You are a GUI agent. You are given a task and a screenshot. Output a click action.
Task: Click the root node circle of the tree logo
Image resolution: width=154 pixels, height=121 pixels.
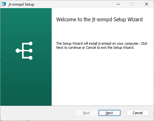[18, 51]
